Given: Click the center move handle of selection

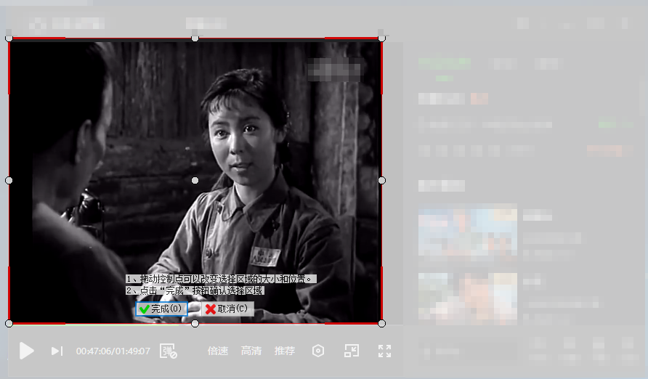Looking at the screenshot, I should coord(195,180).
